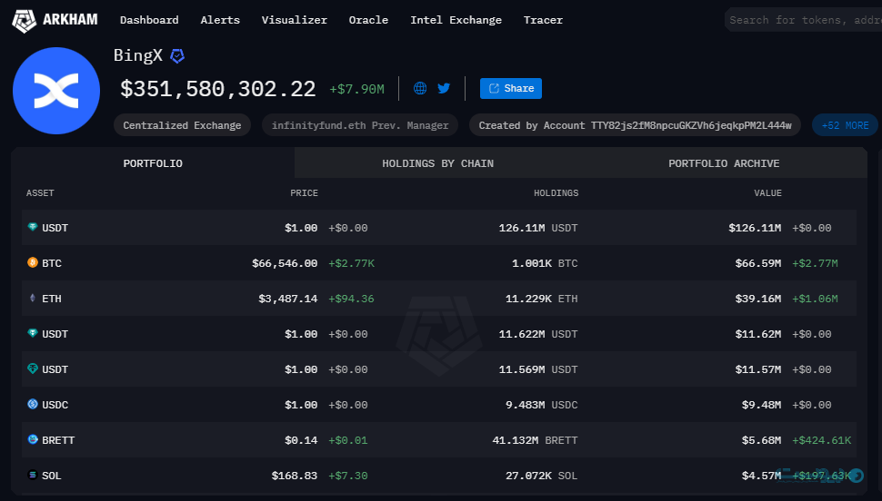Click the Centralized Exchange tag
This screenshot has width=882, height=501.
tap(182, 125)
